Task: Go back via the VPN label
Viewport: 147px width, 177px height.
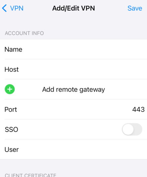Action: tap(17, 8)
